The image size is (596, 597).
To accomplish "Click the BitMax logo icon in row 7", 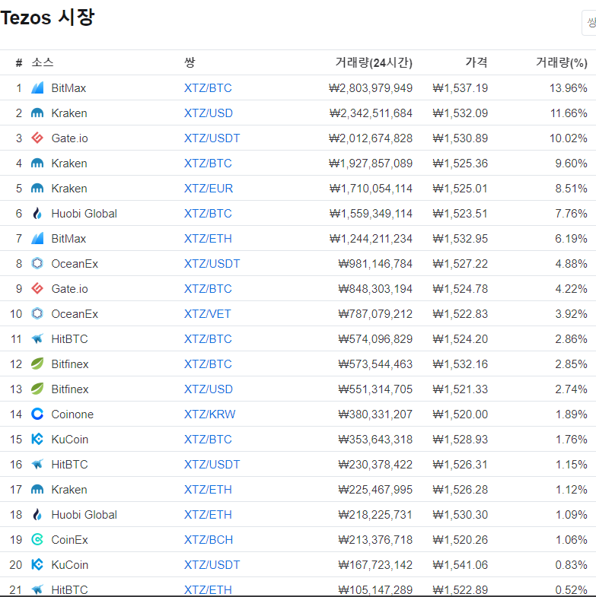I will coord(37,239).
